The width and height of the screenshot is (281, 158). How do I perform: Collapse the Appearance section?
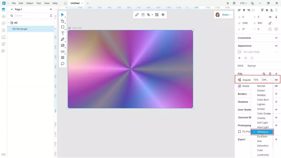pyautogui.click(x=276, y=46)
